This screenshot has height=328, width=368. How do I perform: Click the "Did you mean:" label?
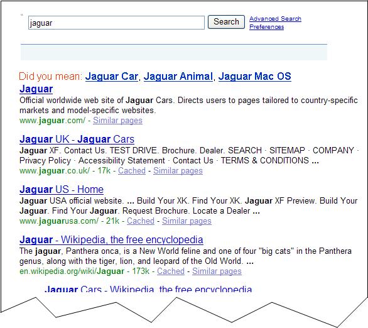pos(50,77)
